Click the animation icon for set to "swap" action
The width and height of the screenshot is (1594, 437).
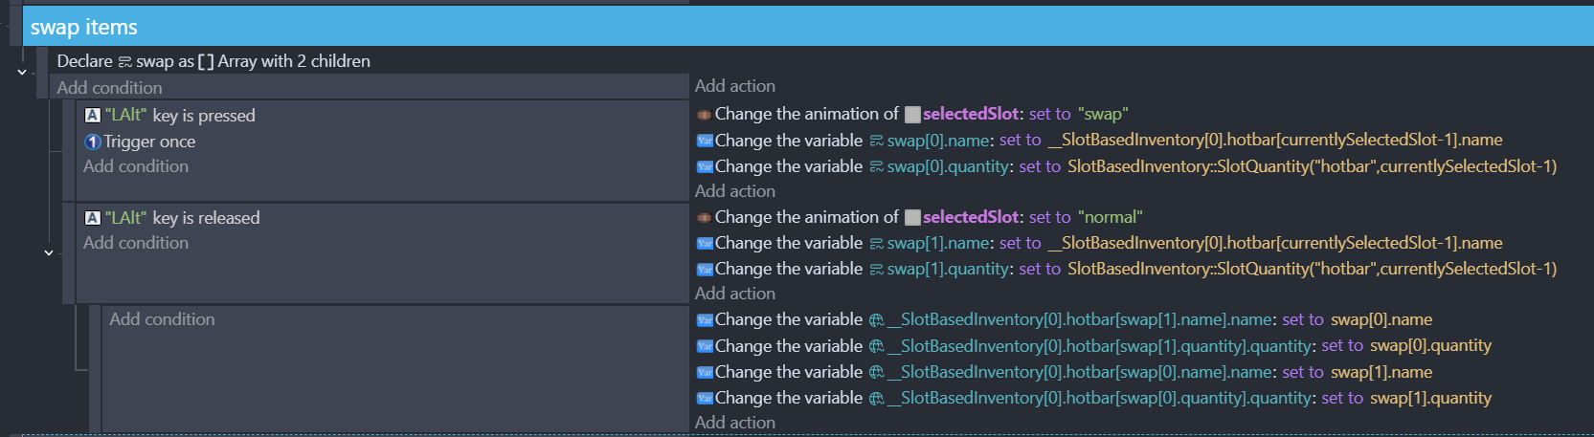[704, 115]
